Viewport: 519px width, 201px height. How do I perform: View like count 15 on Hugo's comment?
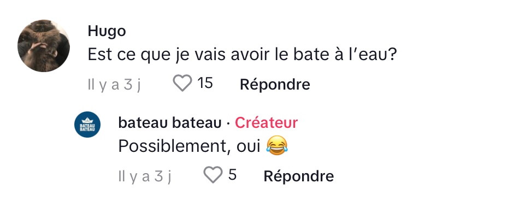(x=205, y=83)
